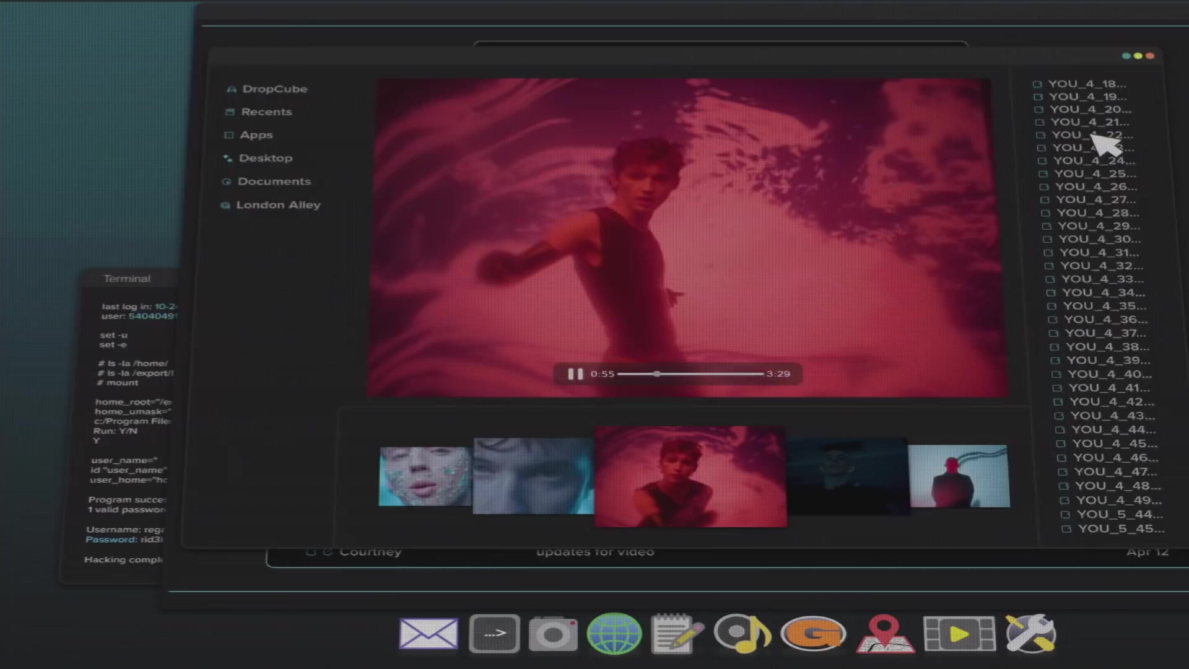Launch the music disc player icon
This screenshot has height=669, width=1189.
tap(742, 634)
